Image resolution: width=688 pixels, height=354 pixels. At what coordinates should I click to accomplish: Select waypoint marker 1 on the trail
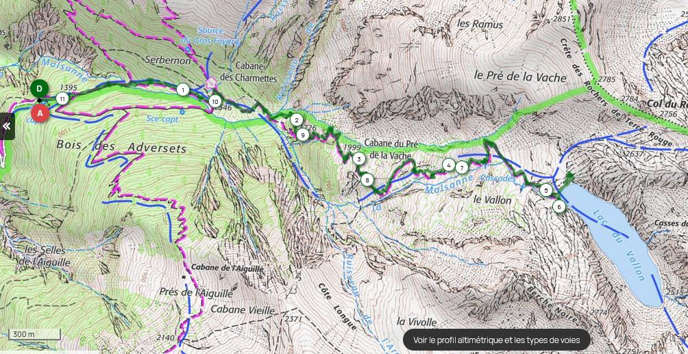click(182, 90)
